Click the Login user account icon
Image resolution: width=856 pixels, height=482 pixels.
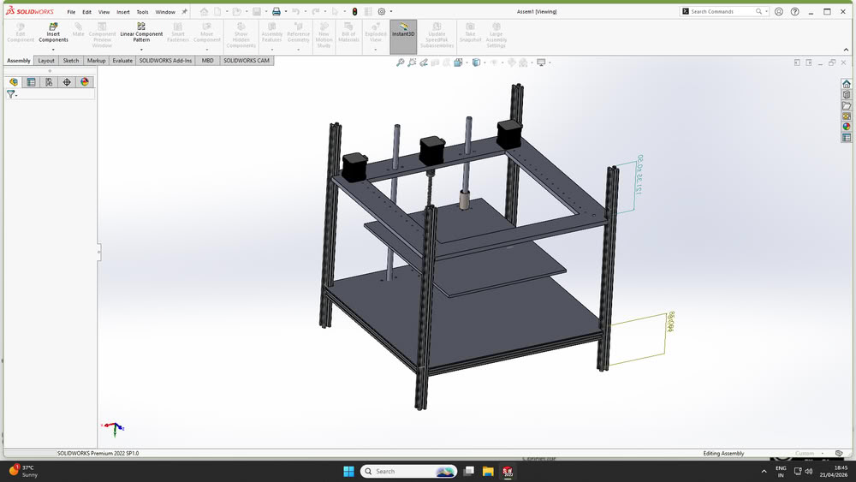pyautogui.click(x=779, y=11)
